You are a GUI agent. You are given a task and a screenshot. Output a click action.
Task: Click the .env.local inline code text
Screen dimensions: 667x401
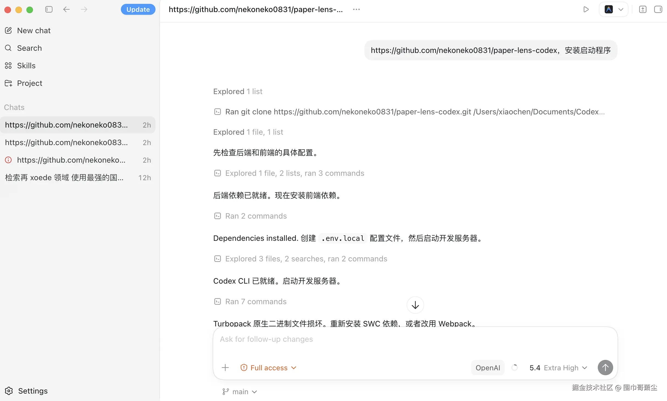point(343,238)
